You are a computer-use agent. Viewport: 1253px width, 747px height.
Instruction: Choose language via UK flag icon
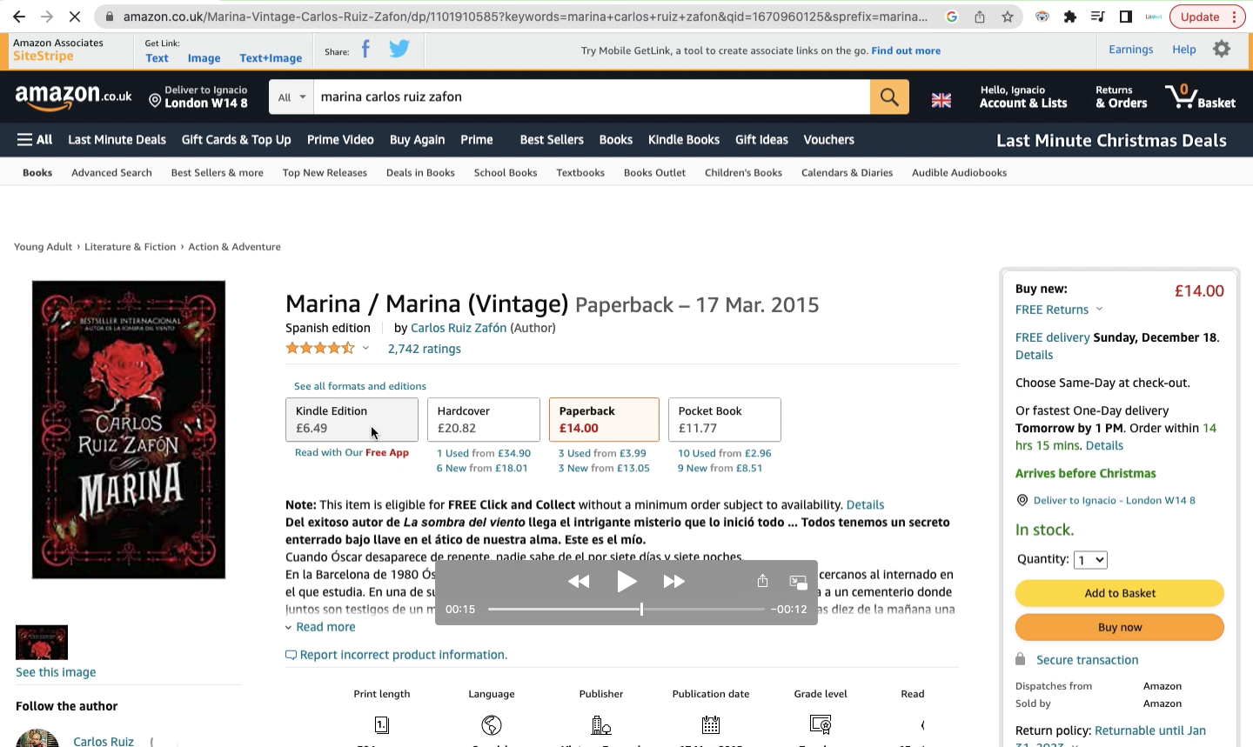click(941, 100)
